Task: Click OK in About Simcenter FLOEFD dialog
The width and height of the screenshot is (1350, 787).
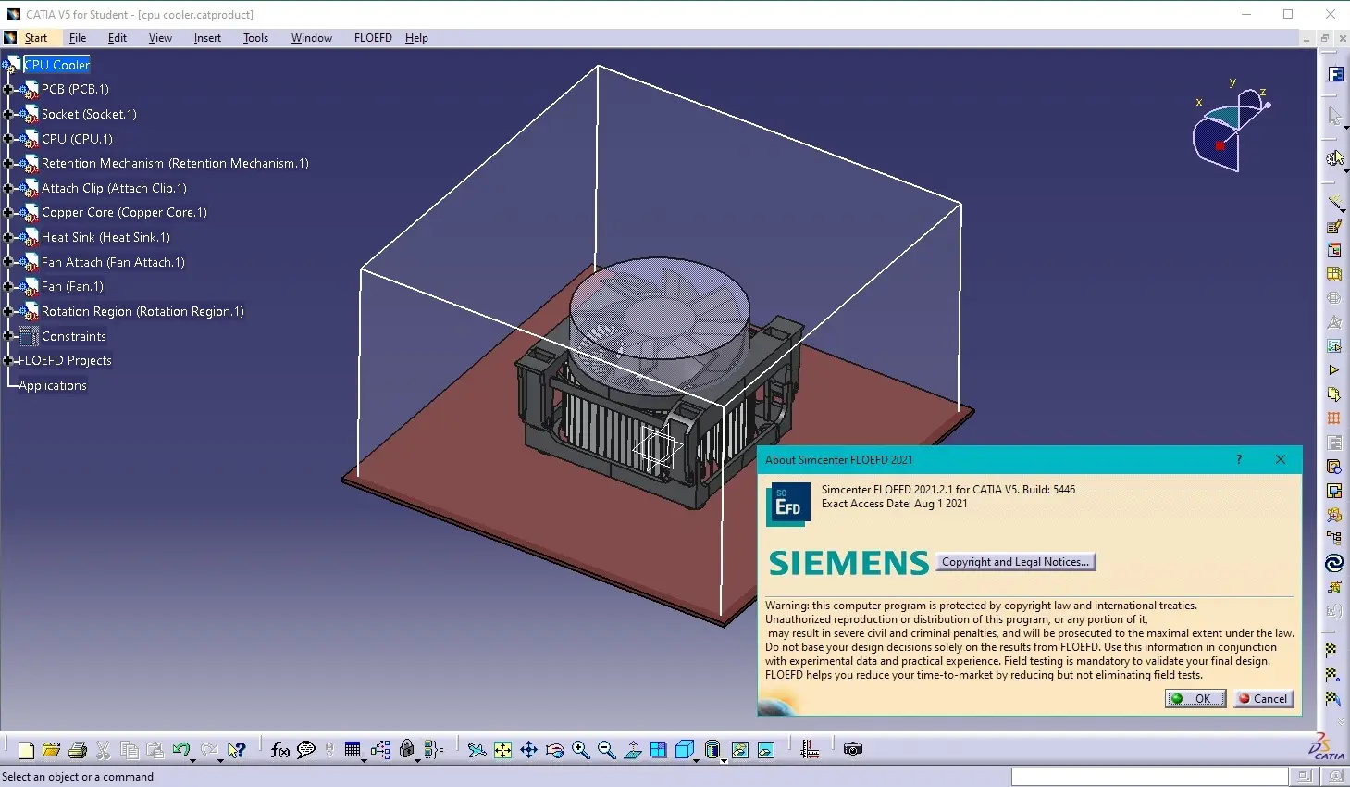Action: [1195, 699]
